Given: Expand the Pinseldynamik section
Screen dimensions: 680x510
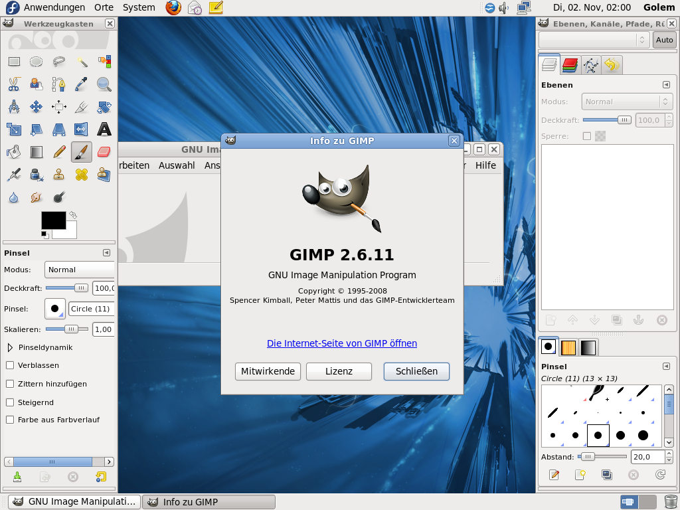Looking at the screenshot, I should point(9,347).
